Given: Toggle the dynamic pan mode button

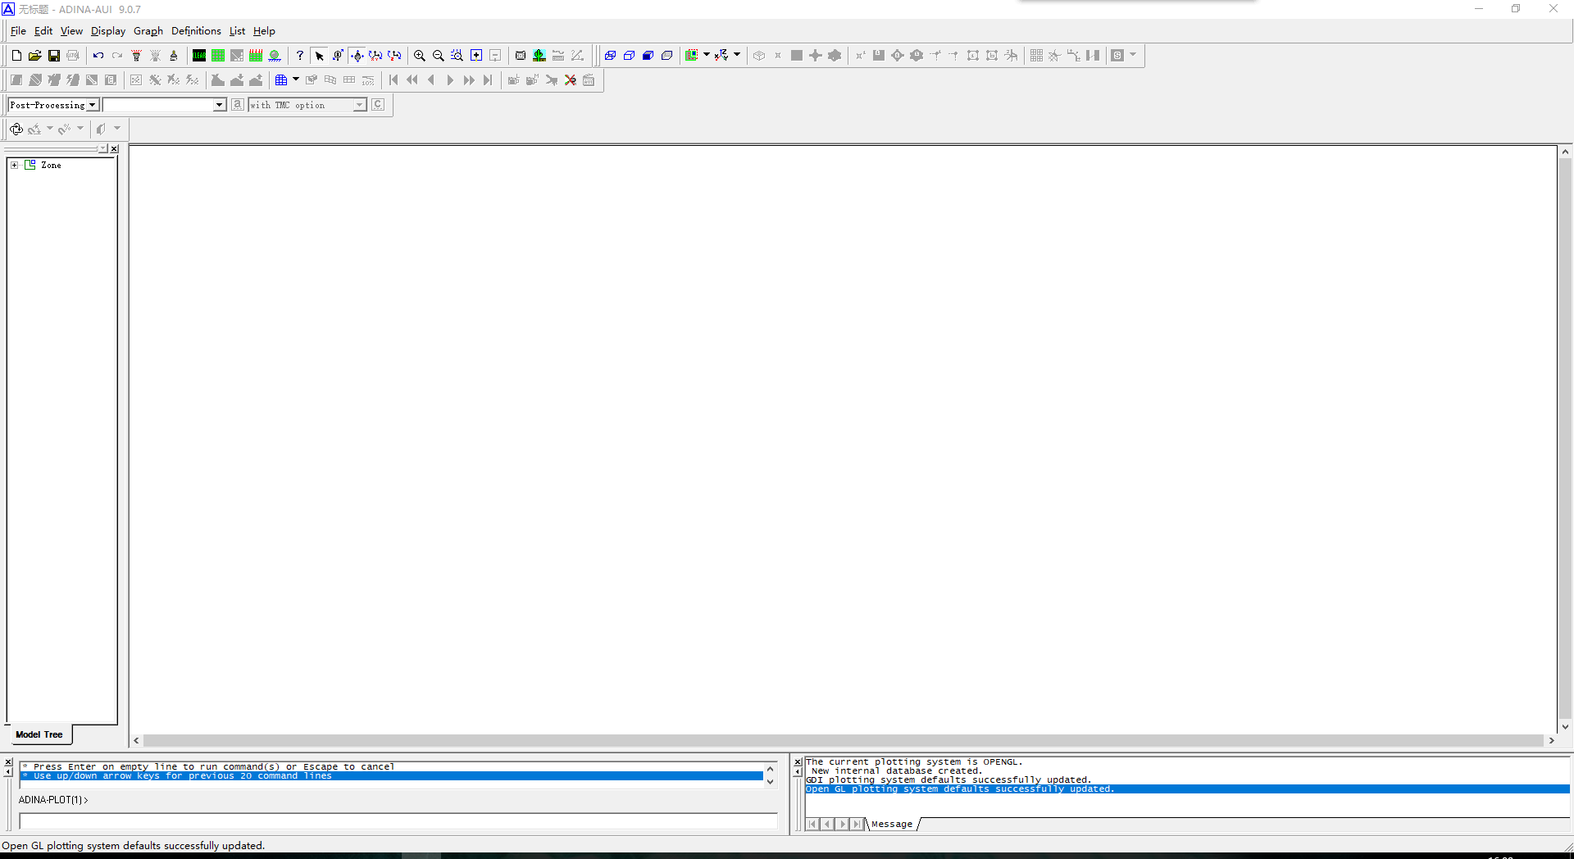Looking at the screenshot, I should [x=357, y=56].
